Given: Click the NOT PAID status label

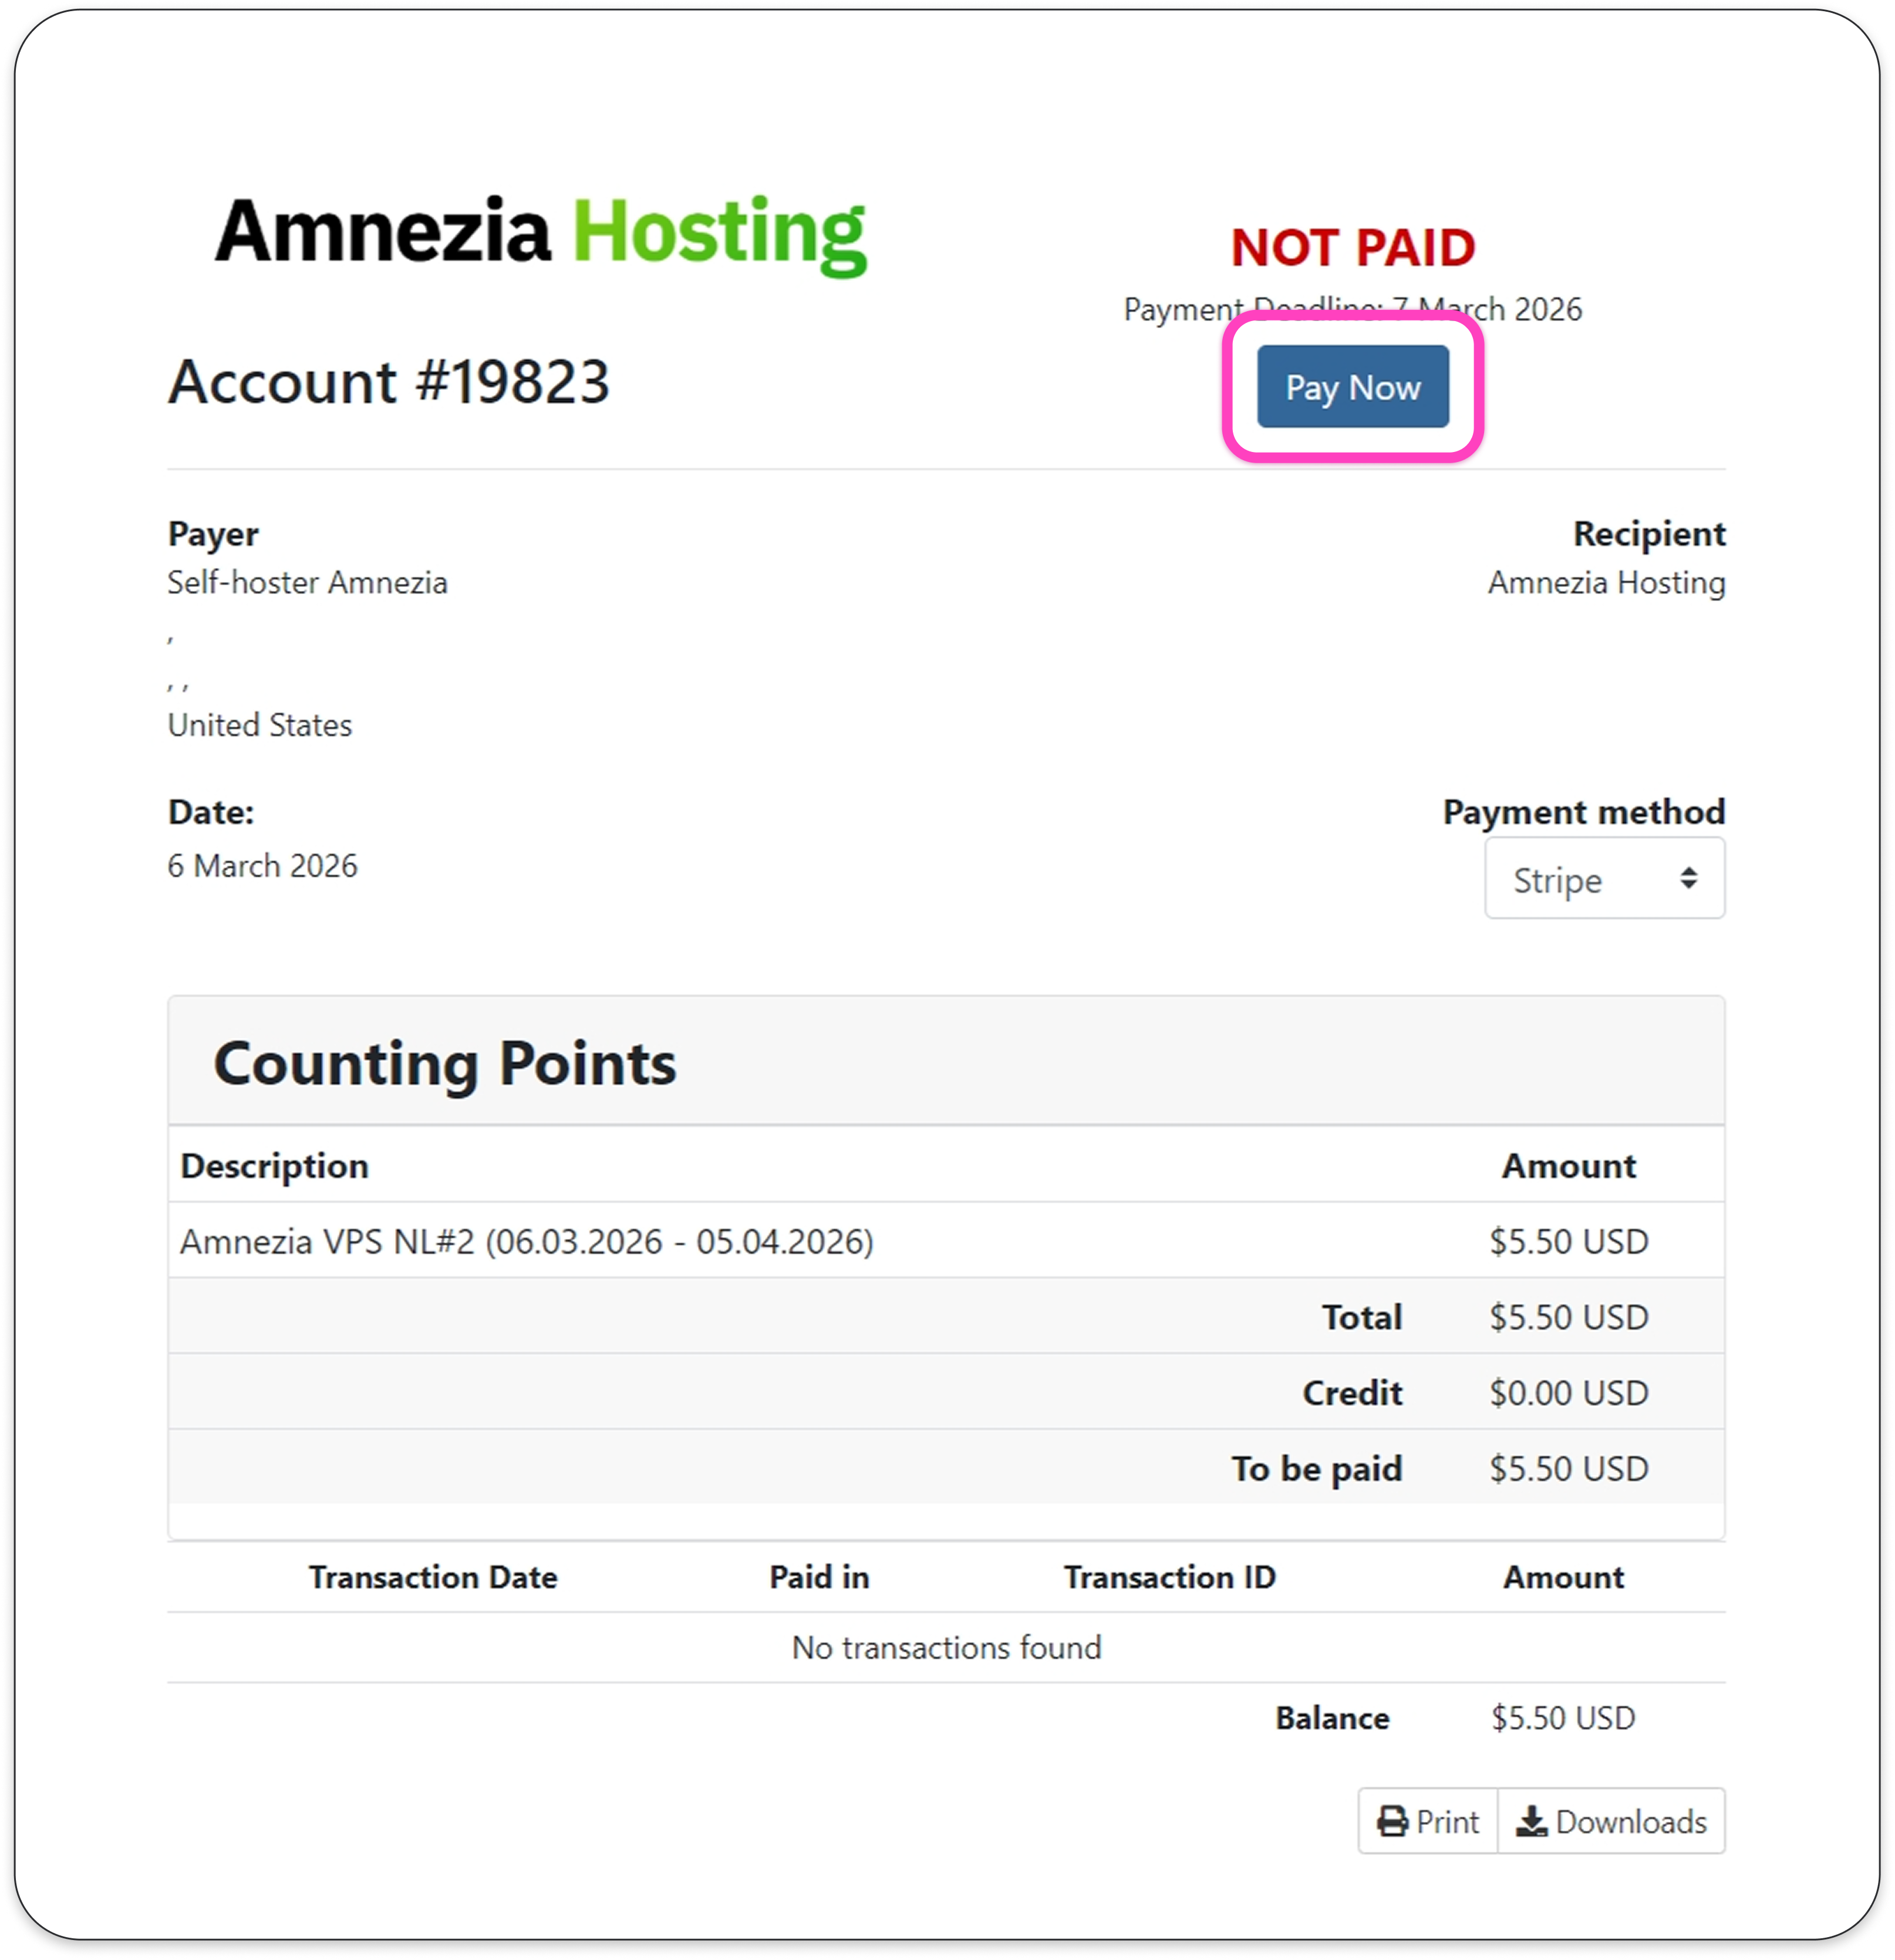Looking at the screenshot, I should [1352, 247].
